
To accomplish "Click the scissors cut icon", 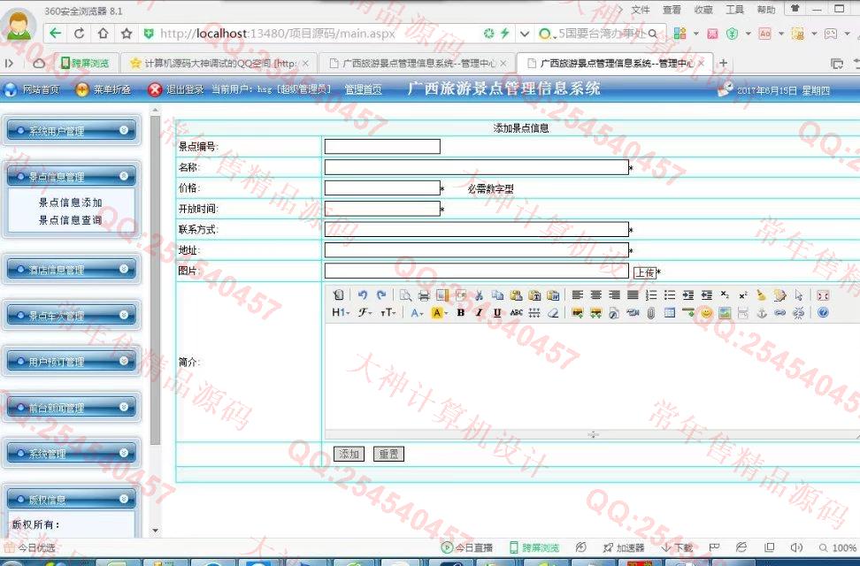I will [x=479, y=295].
